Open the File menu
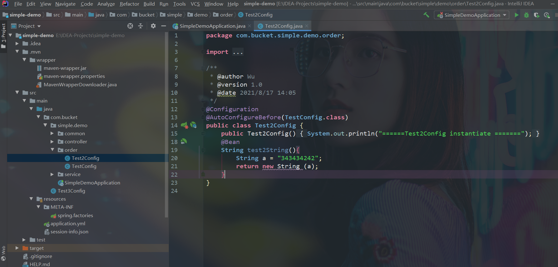Screen dimensions: 558x267 point(18,4)
